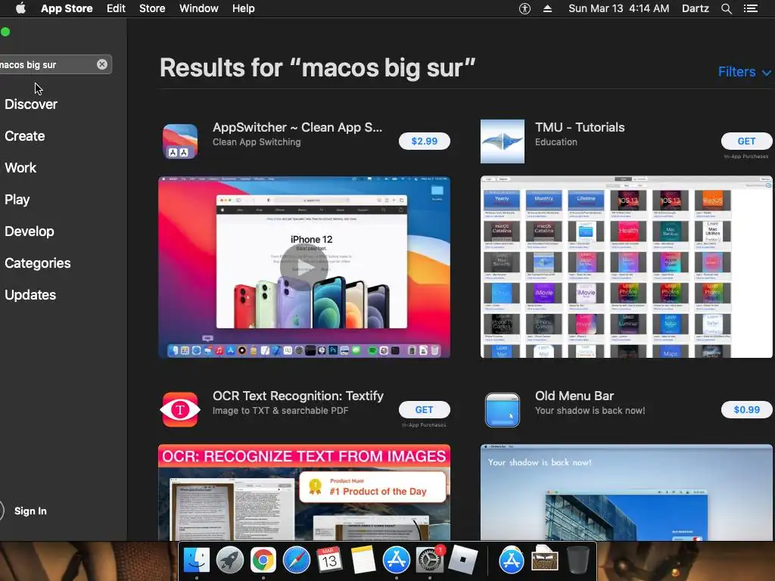Open the Window menu
The width and height of the screenshot is (775, 581).
(199, 8)
